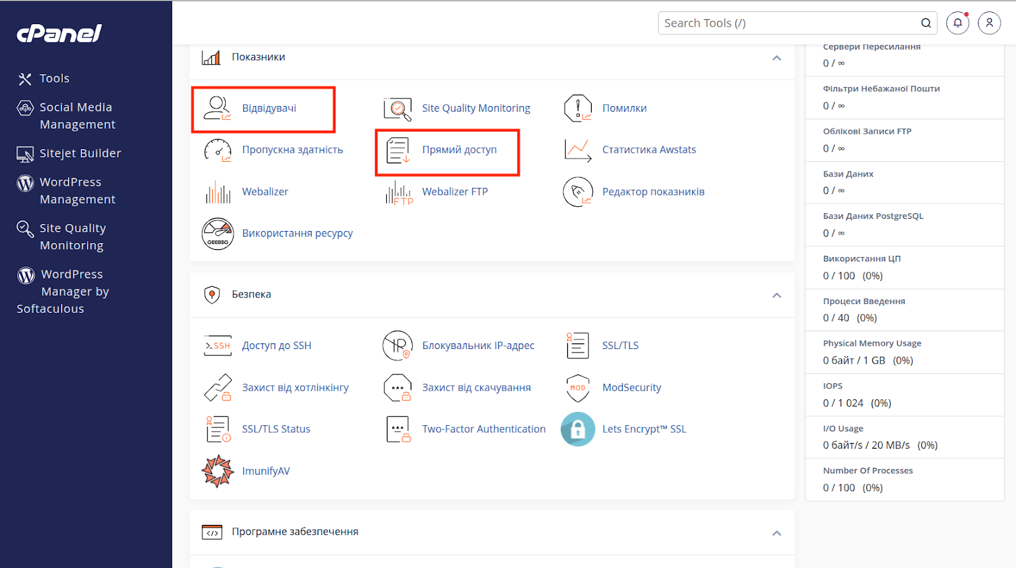
Task: Click the Бази Даних PostgreSQL label
Action: pyautogui.click(x=873, y=216)
